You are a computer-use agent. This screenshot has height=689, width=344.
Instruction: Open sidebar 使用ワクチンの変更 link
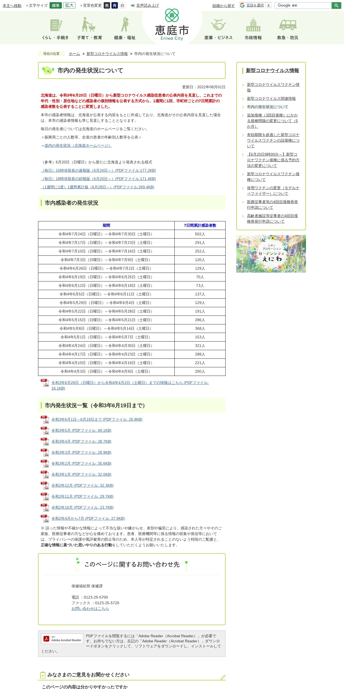pos(273,190)
